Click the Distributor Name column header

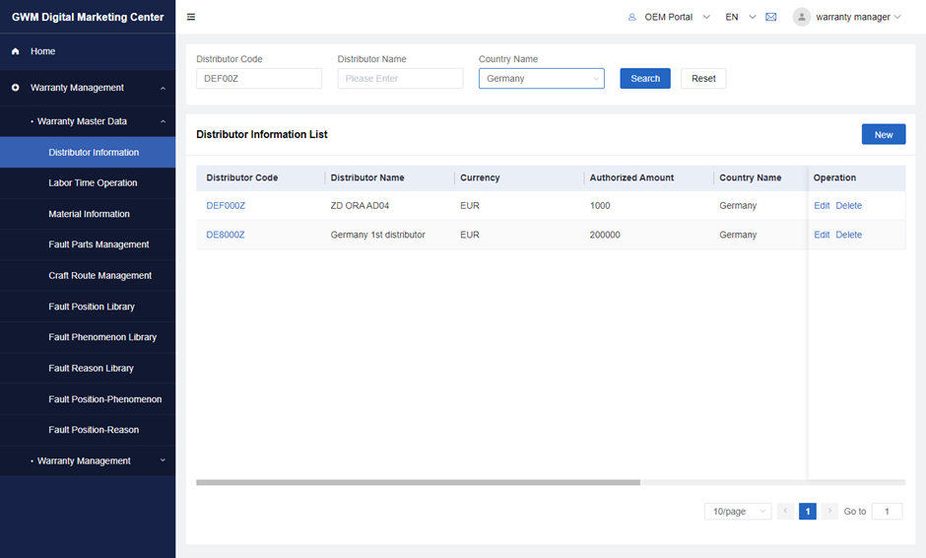[x=367, y=177]
